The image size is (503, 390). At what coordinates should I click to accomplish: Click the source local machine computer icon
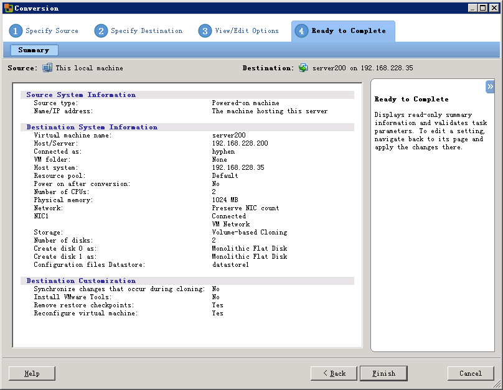pos(47,68)
